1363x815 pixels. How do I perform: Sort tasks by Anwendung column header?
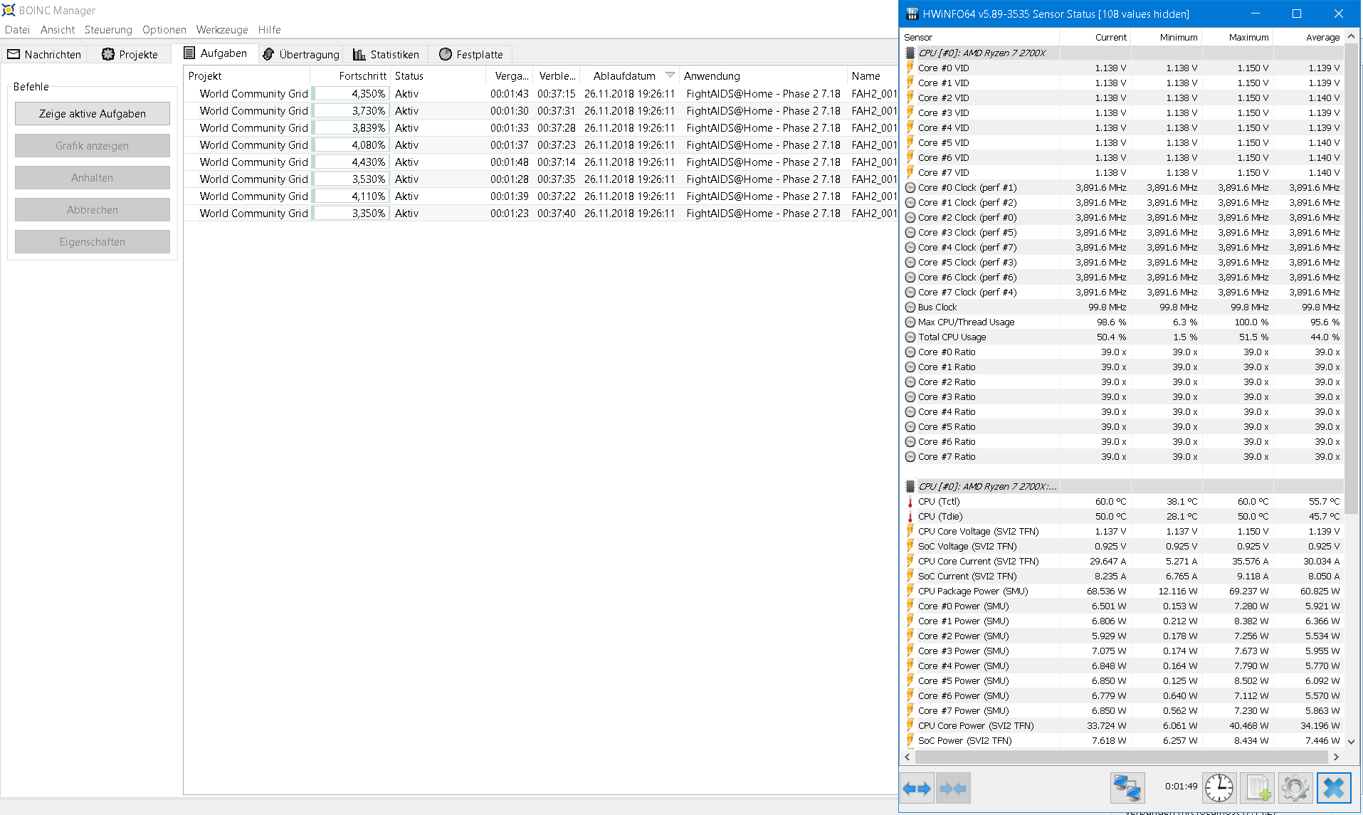point(763,75)
